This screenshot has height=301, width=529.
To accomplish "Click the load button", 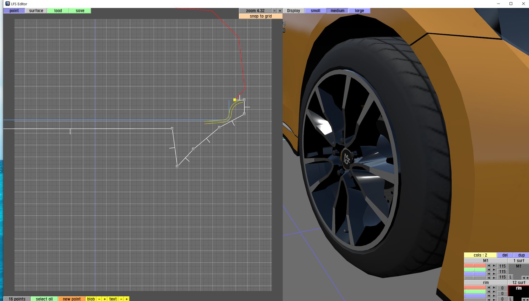I will (58, 11).
